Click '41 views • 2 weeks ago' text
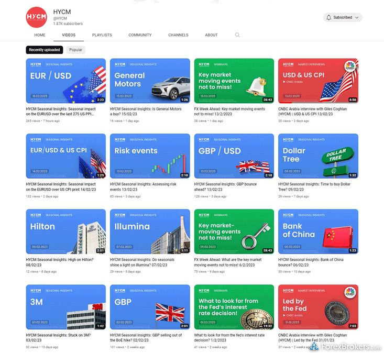This screenshot has width=384, height=353. click(x=211, y=347)
